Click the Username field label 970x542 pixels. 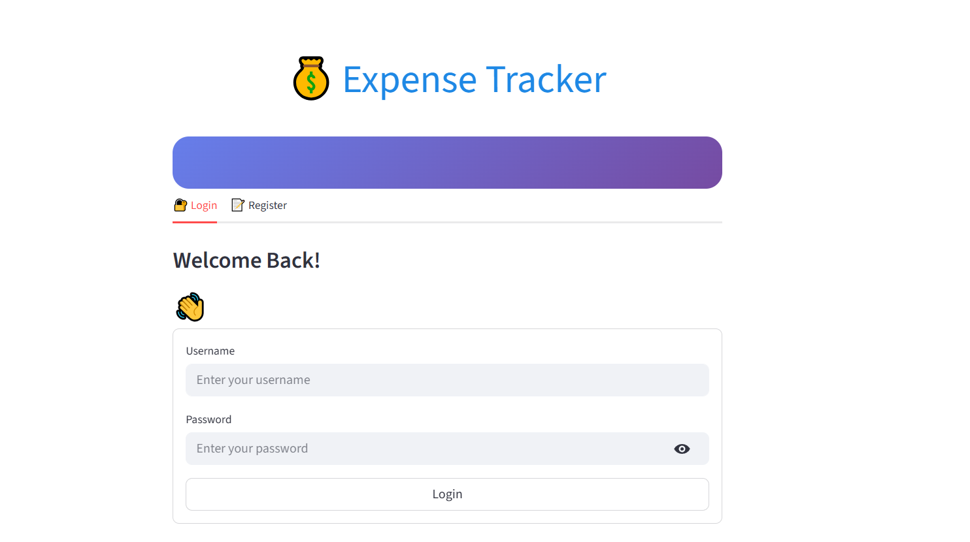click(x=210, y=351)
